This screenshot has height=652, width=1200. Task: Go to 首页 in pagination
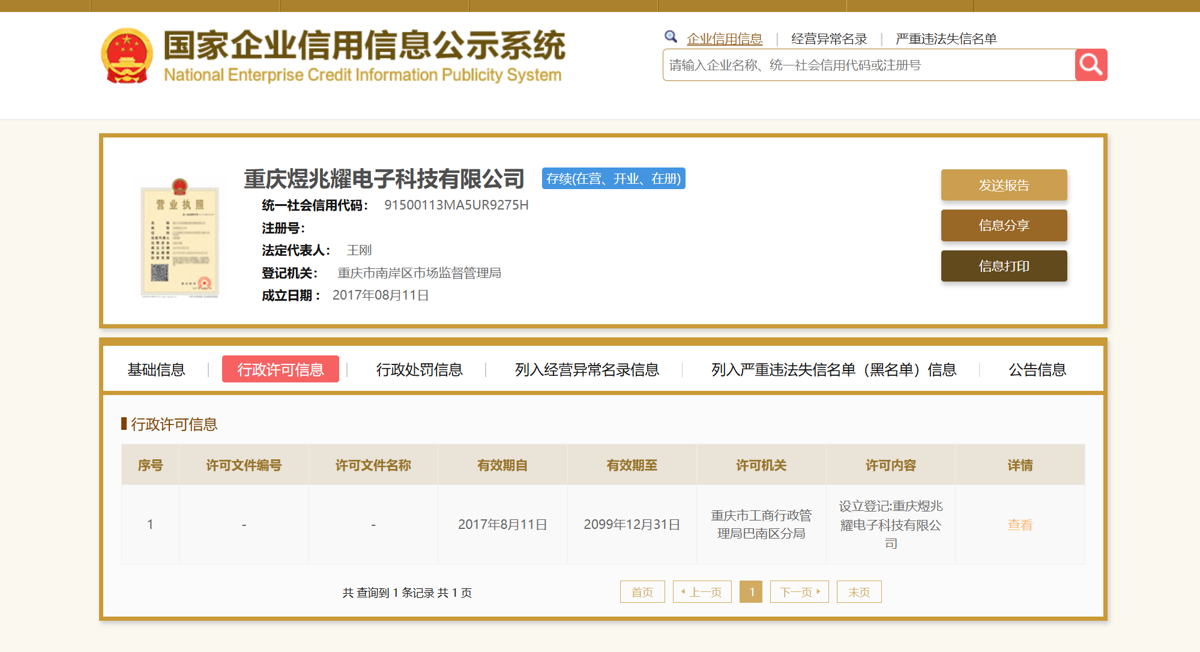[642, 592]
